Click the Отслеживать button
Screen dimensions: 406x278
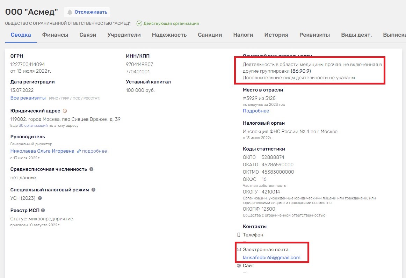tap(87, 12)
